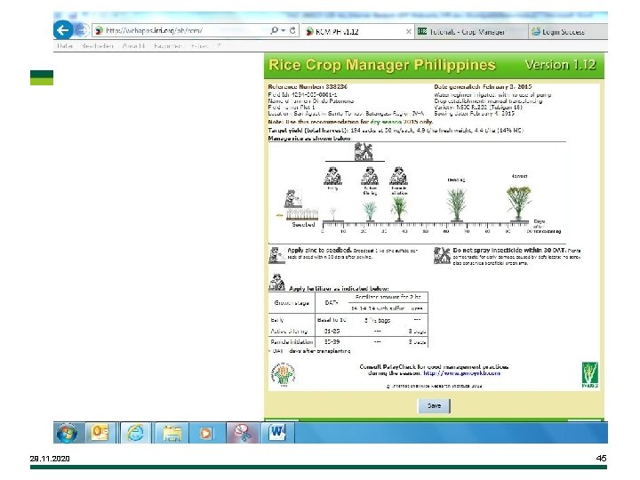Open the Favoriten menu in menu bar
The image size is (640, 480).
point(168,46)
